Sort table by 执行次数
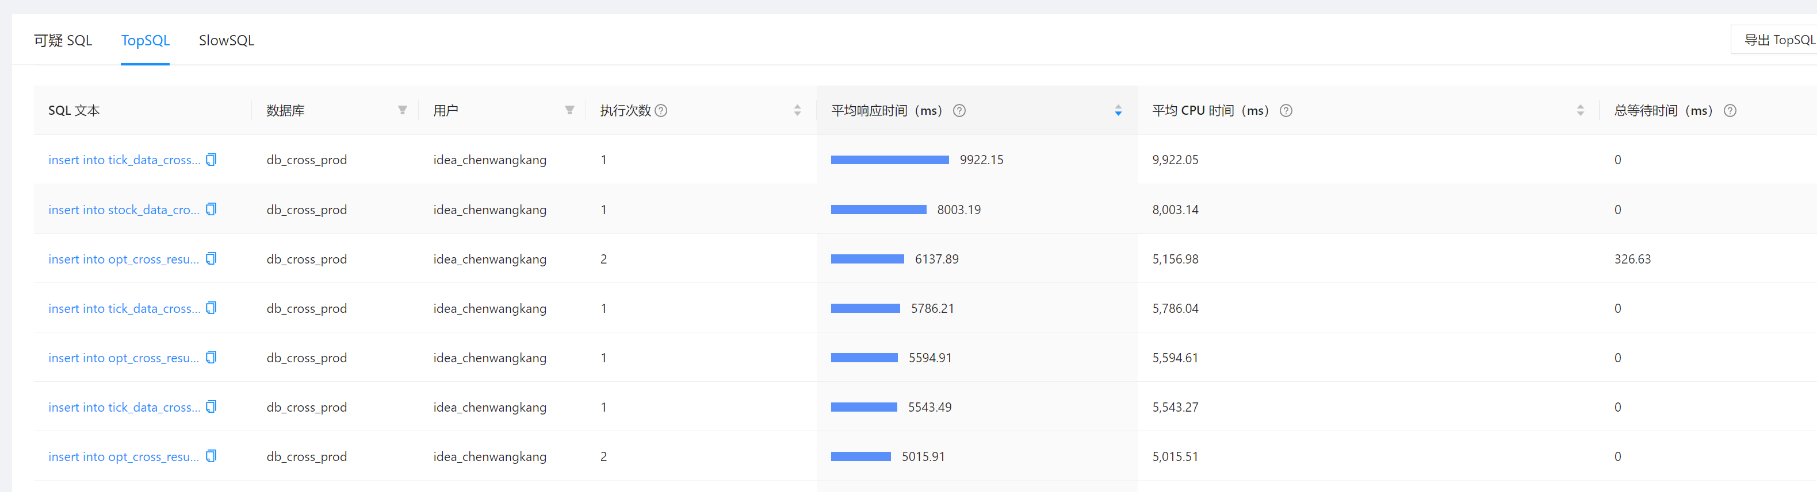Viewport: 1817px width, 492px height. click(797, 110)
